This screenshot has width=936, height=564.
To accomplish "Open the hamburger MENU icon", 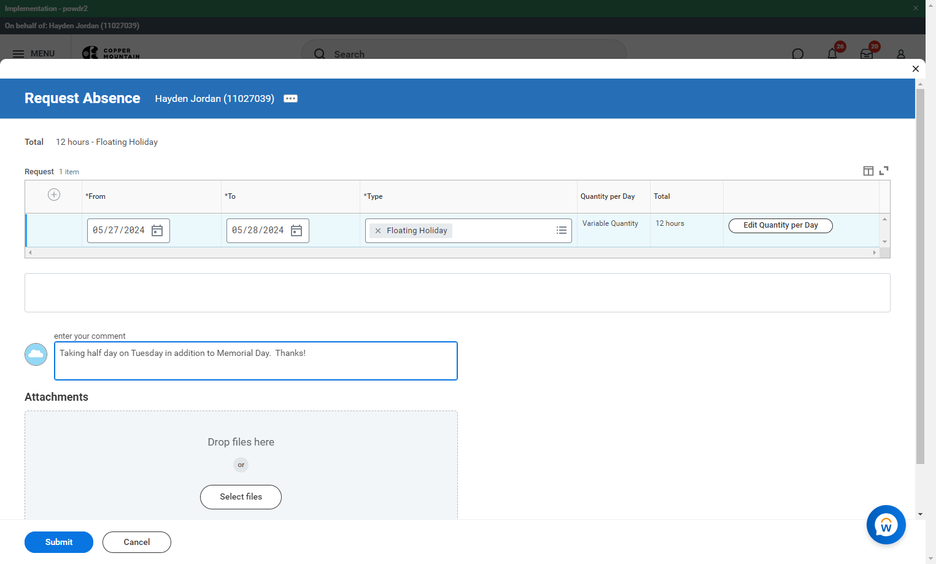I will click(18, 54).
